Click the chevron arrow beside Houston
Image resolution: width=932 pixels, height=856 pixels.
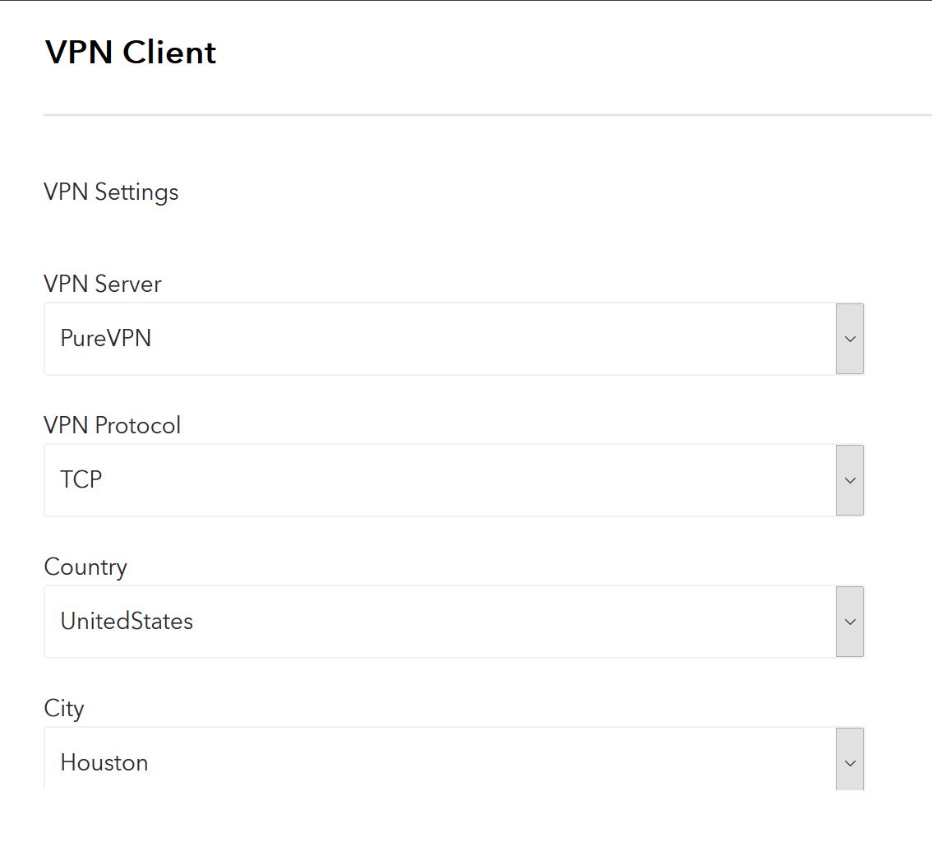point(849,761)
